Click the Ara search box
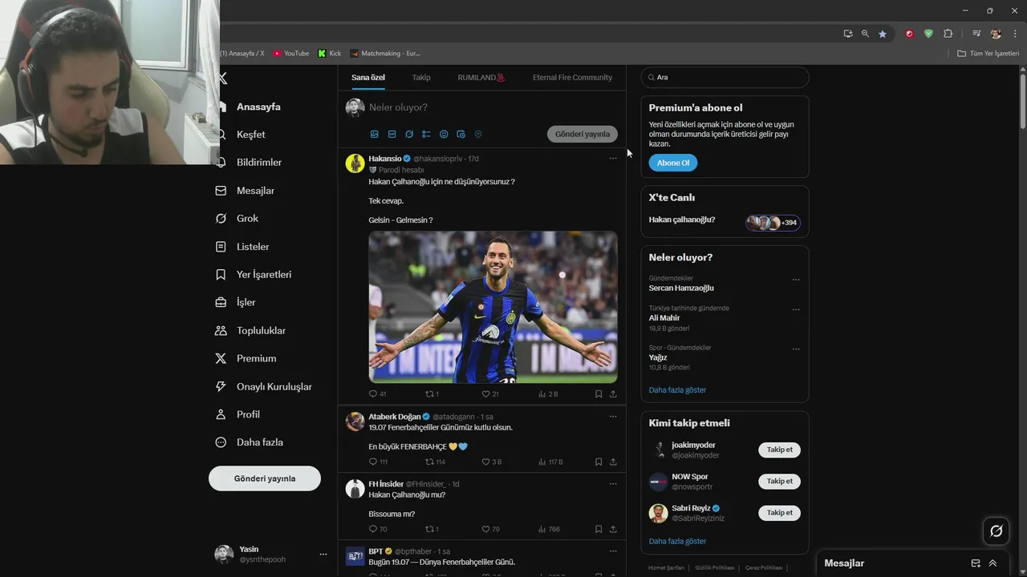 click(x=725, y=77)
